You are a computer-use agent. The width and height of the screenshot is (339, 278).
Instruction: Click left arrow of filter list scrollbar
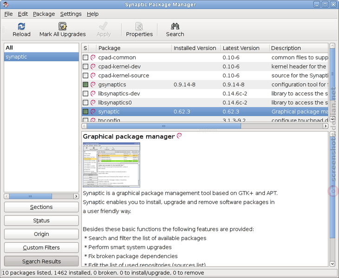(x=7, y=196)
